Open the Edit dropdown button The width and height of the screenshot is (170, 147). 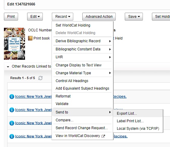pos(35,17)
